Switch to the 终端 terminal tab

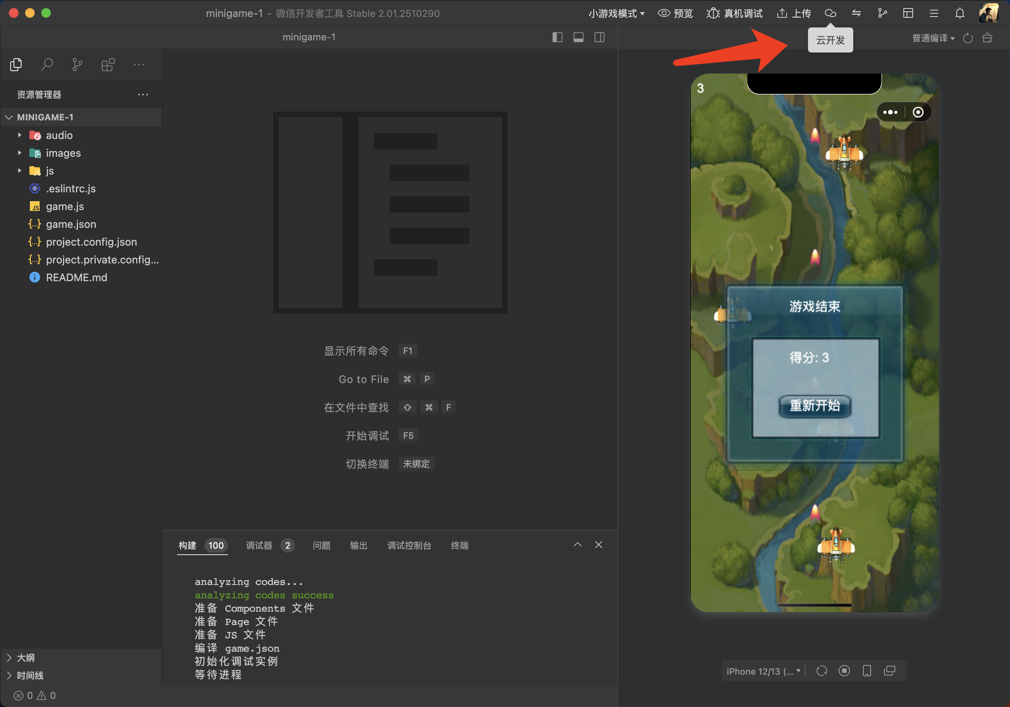coord(460,545)
